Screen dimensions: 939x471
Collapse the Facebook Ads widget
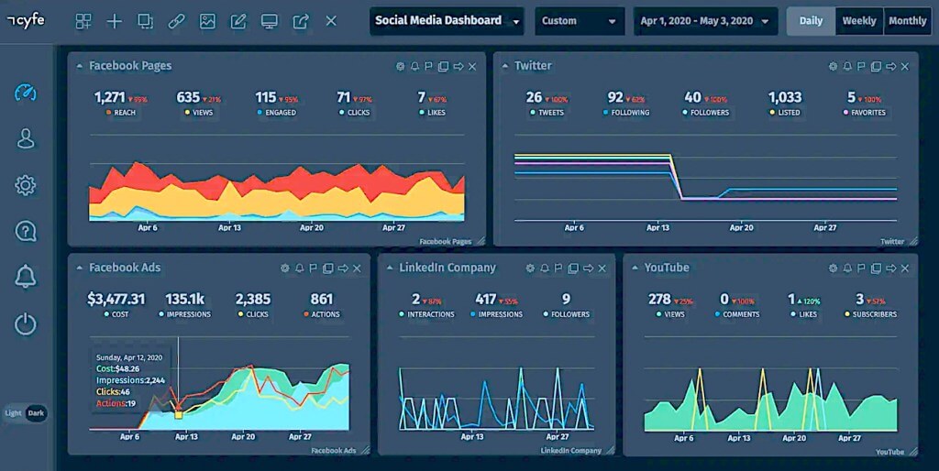pos(80,268)
